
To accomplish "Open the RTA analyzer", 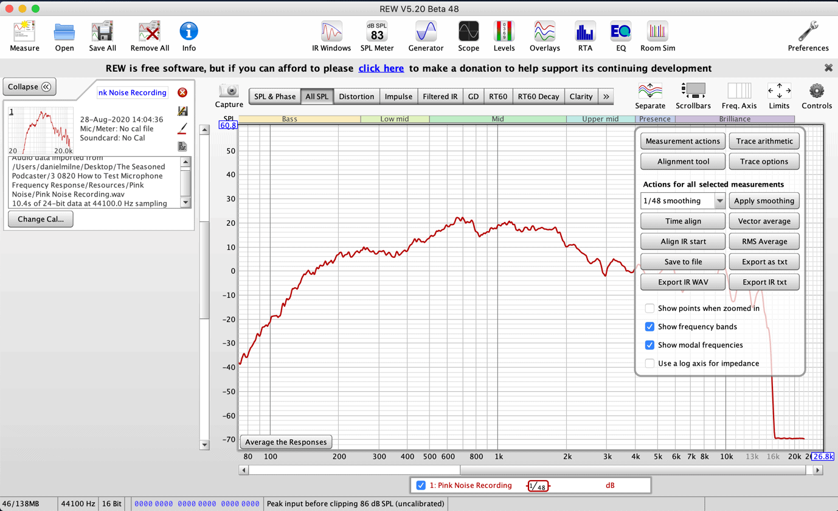I will [x=584, y=35].
